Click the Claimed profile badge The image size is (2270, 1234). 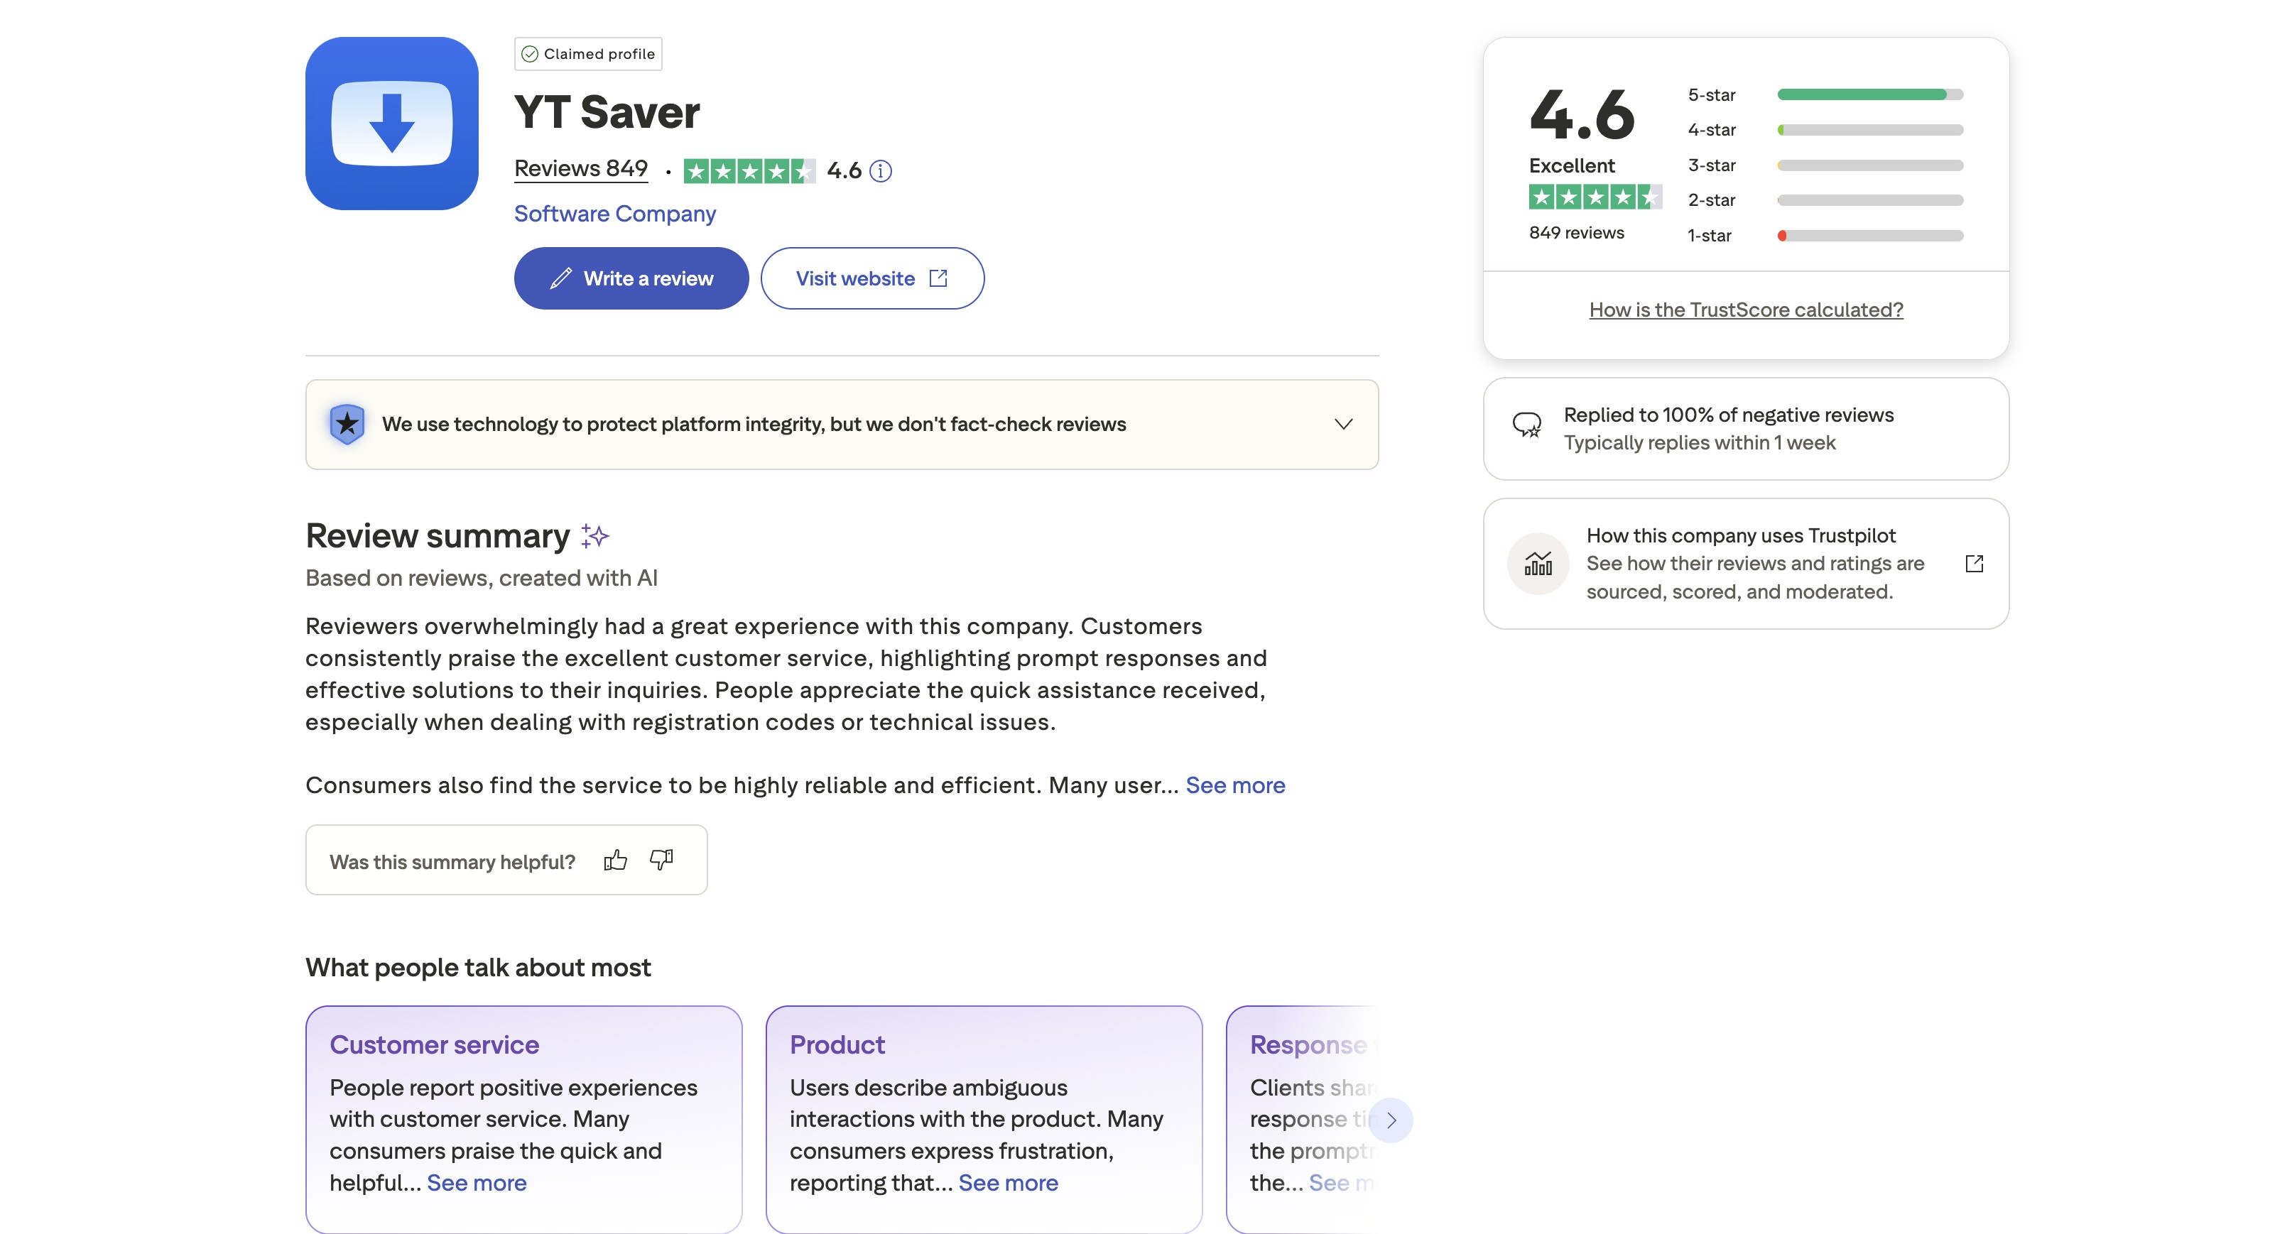(588, 53)
